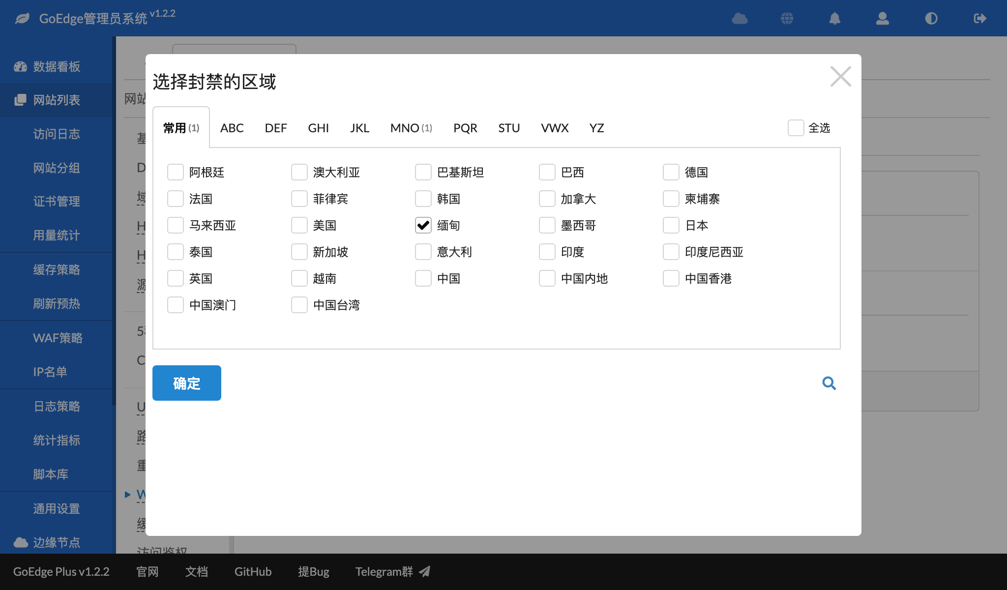The width and height of the screenshot is (1007, 590).
Task: Uncheck the 缅甸 checkbox
Action: [x=423, y=226]
